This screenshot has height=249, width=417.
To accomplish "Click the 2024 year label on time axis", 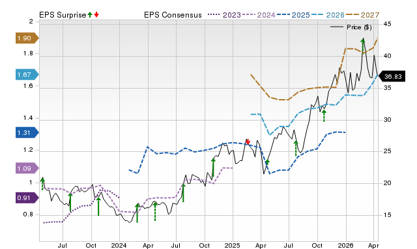I will (119, 245).
